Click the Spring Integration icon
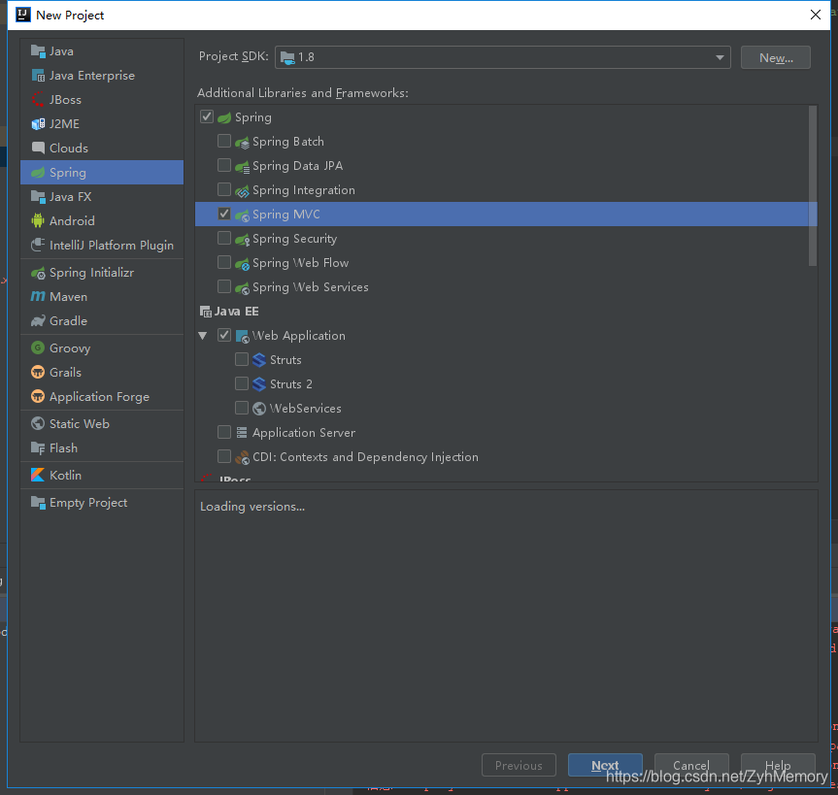 pos(242,190)
